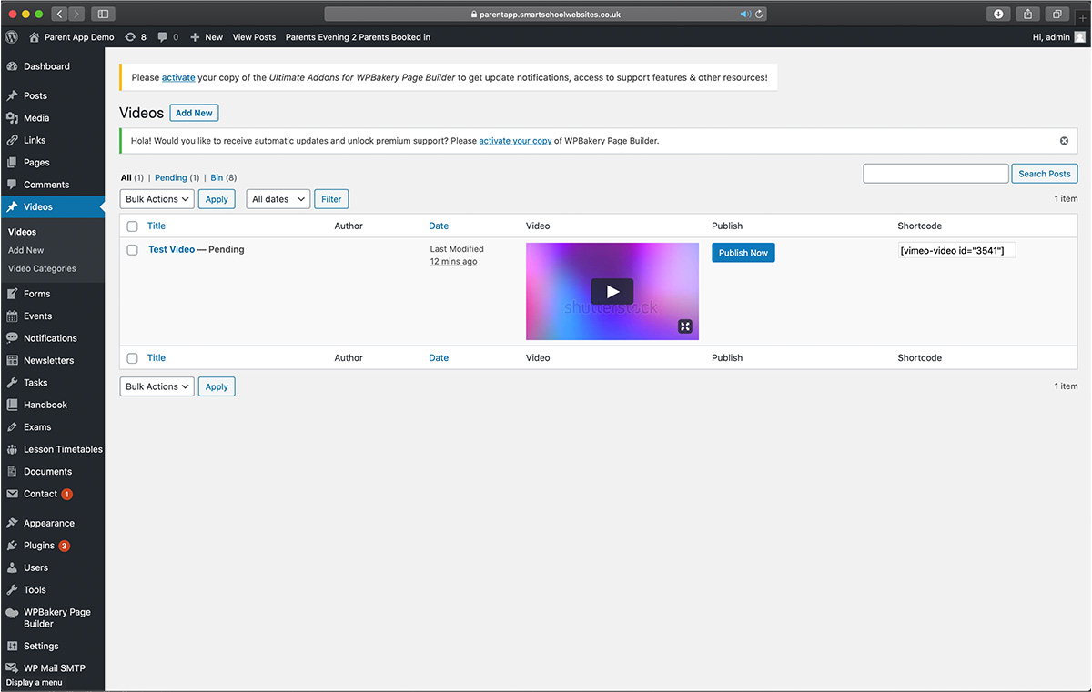Image resolution: width=1092 pixels, height=692 pixels.
Task: Click the Safari share icon
Action: (1028, 14)
